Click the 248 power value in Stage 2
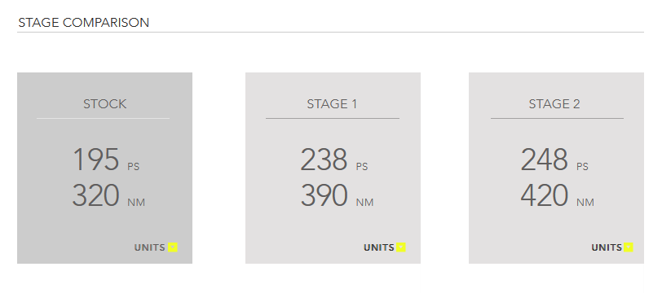 pyautogui.click(x=545, y=160)
